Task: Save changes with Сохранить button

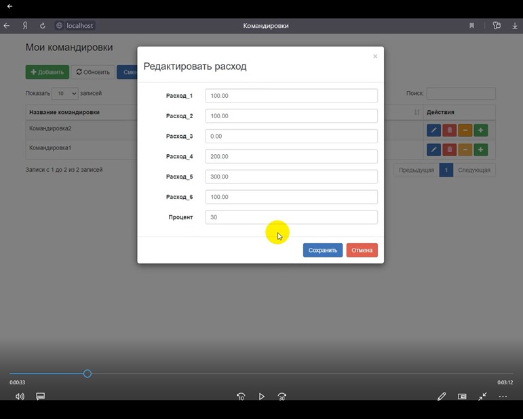Action: [x=322, y=250]
